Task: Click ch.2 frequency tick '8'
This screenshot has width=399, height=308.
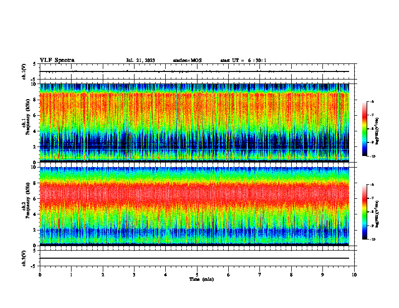Action: click(35, 183)
